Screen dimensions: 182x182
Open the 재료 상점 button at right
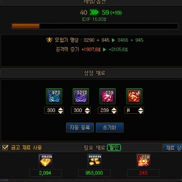click(173, 148)
